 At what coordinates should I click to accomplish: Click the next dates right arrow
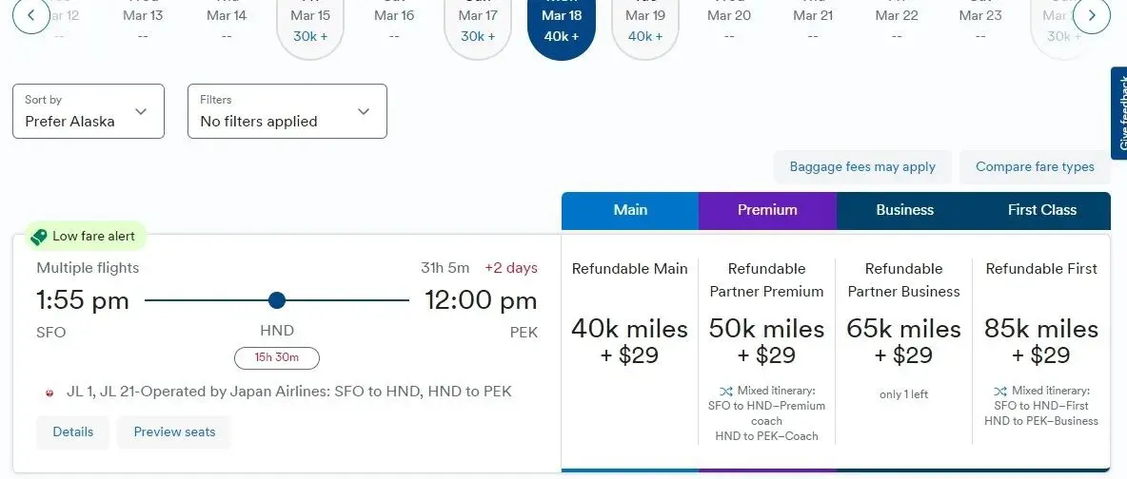(x=1092, y=15)
